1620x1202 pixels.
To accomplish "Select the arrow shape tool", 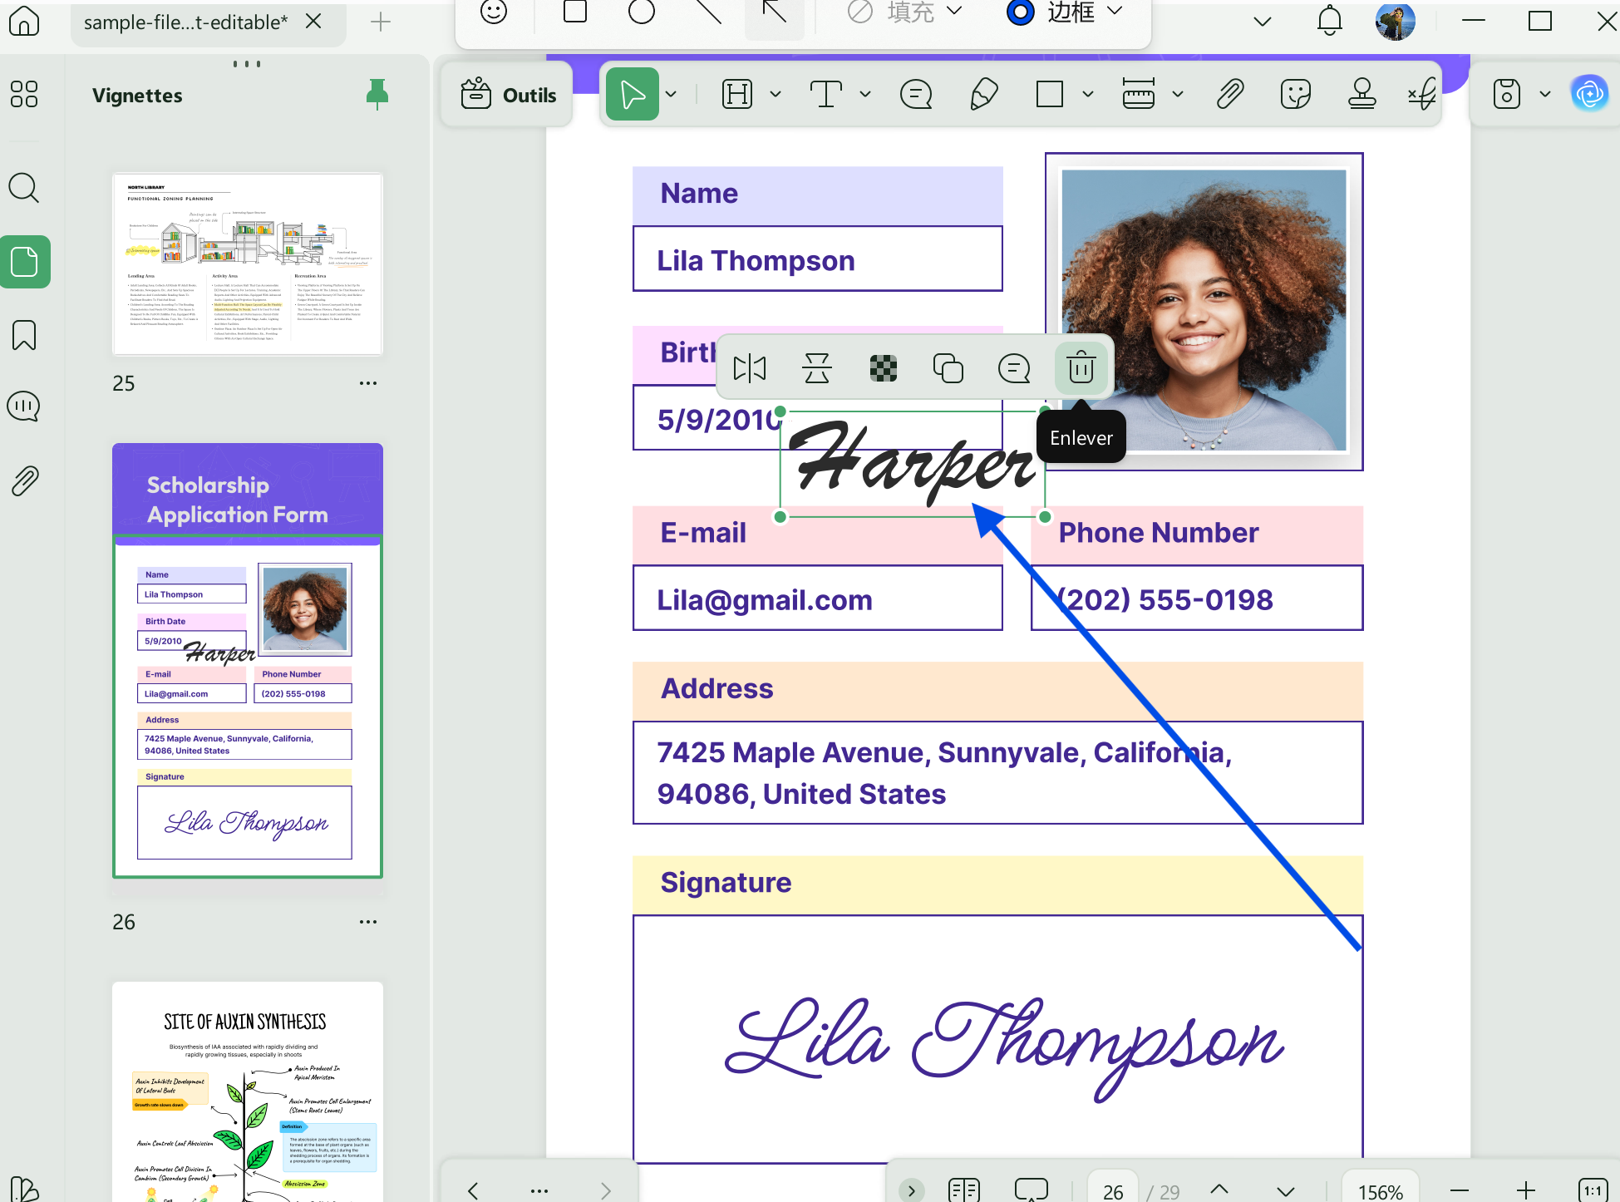I will (775, 12).
